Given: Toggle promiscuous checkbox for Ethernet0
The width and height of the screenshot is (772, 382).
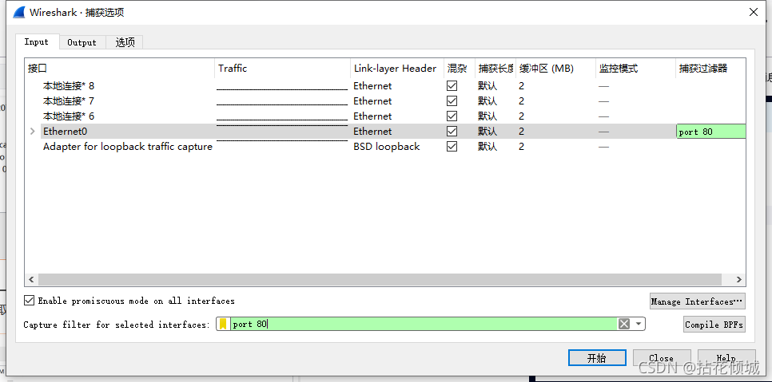Looking at the screenshot, I should [452, 132].
